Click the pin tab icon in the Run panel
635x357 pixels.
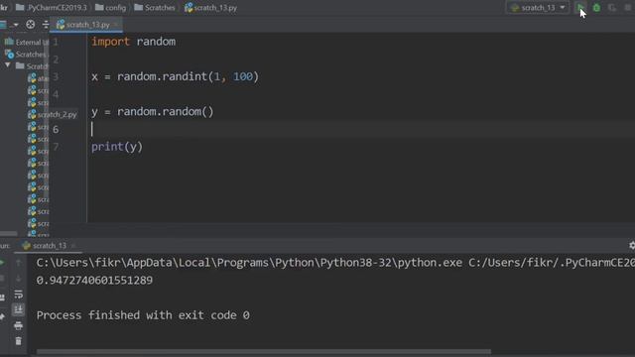pos(2,316)
